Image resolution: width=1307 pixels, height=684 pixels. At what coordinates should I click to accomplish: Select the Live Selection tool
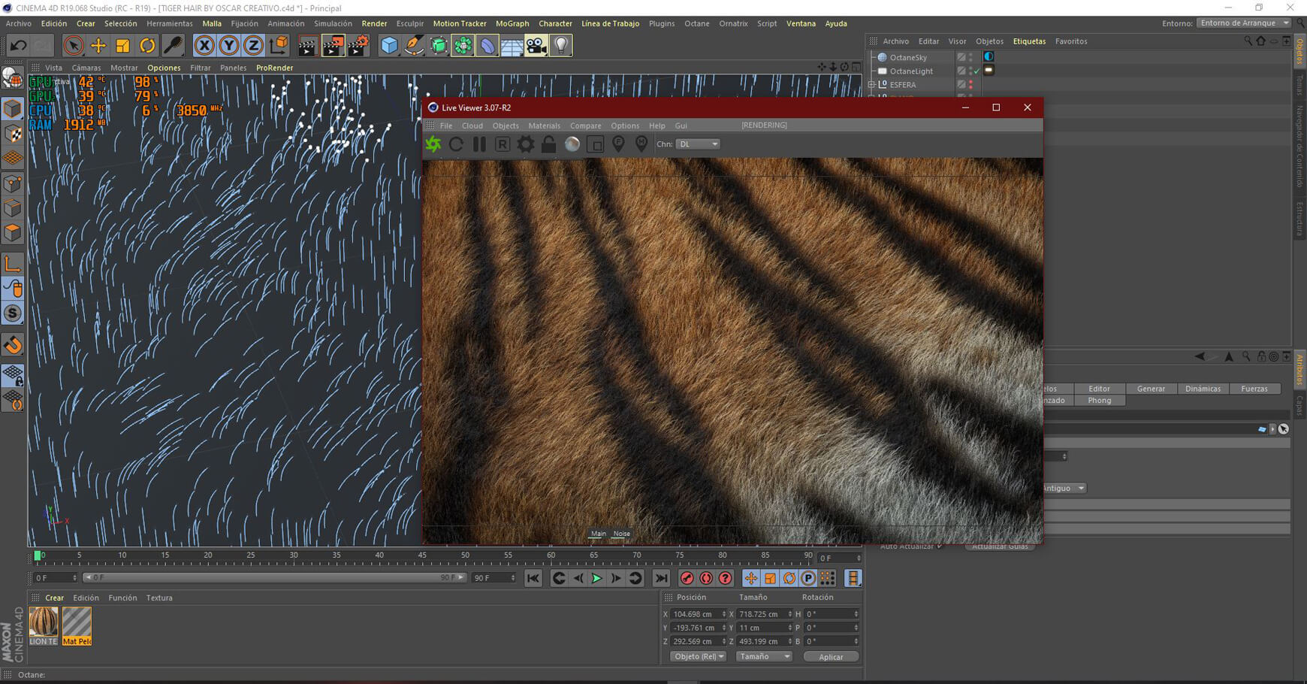73,46
